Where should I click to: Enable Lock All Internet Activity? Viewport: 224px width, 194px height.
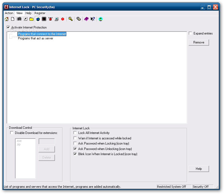click(x=75, y=133)
